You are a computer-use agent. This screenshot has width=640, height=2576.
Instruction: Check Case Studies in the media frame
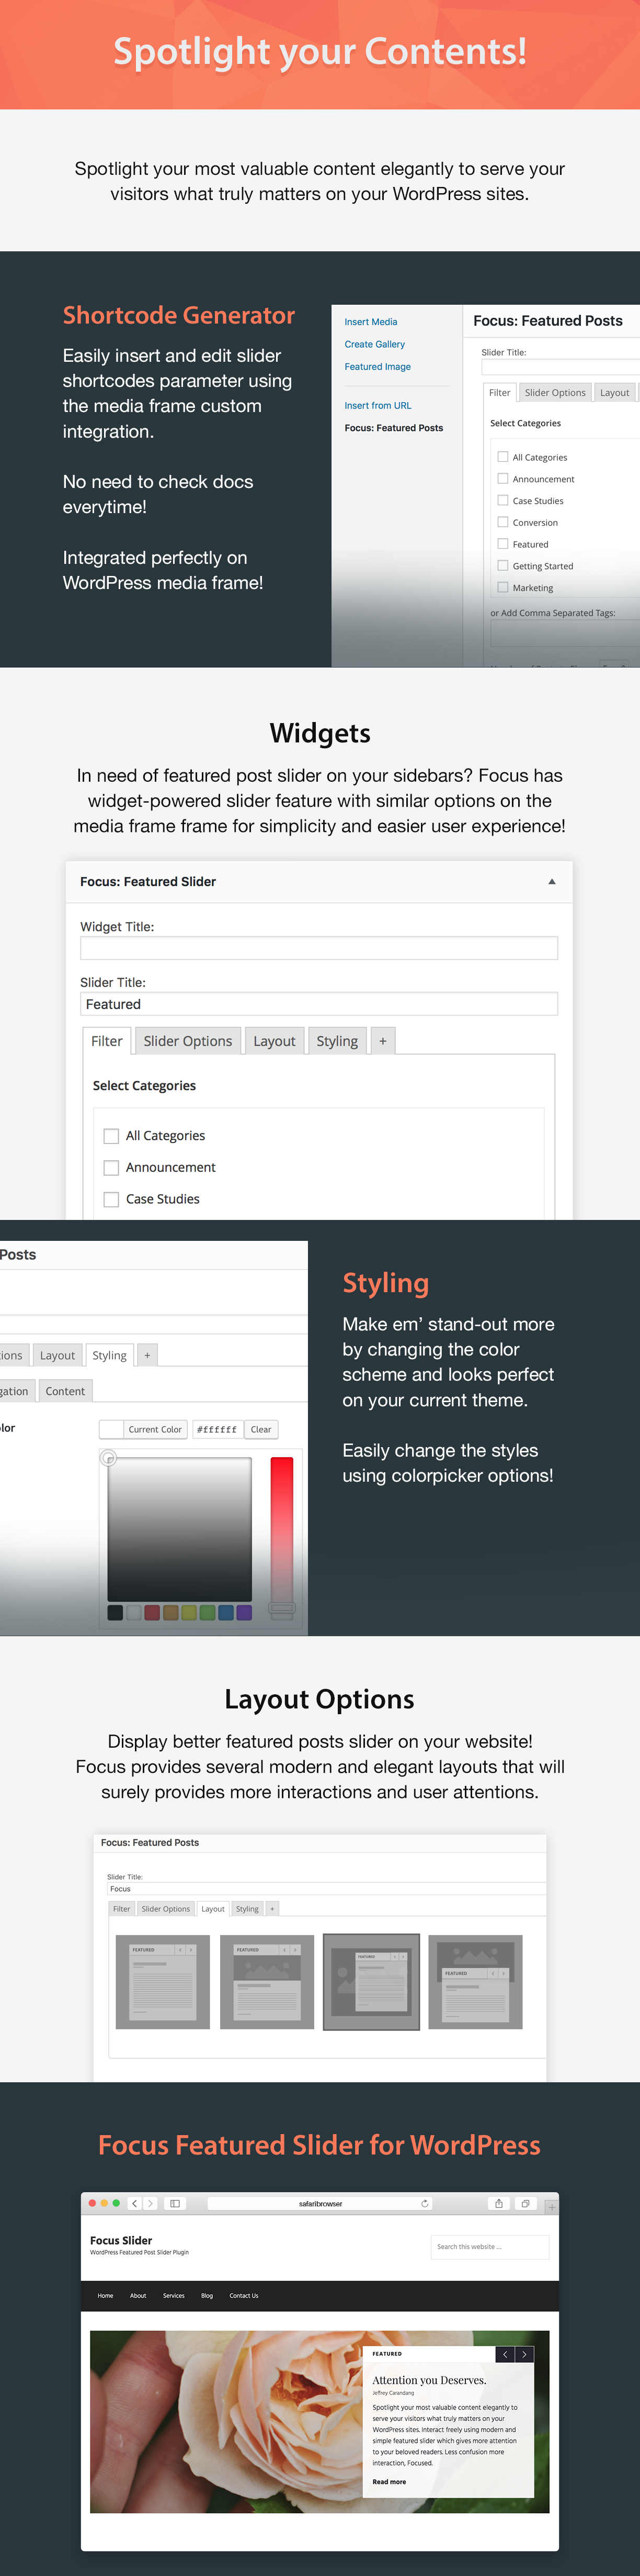[x=503, y=500]
